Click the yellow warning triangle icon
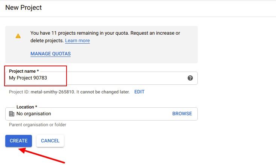This screenshot has height=165, width=276. (x=18, y=36)
